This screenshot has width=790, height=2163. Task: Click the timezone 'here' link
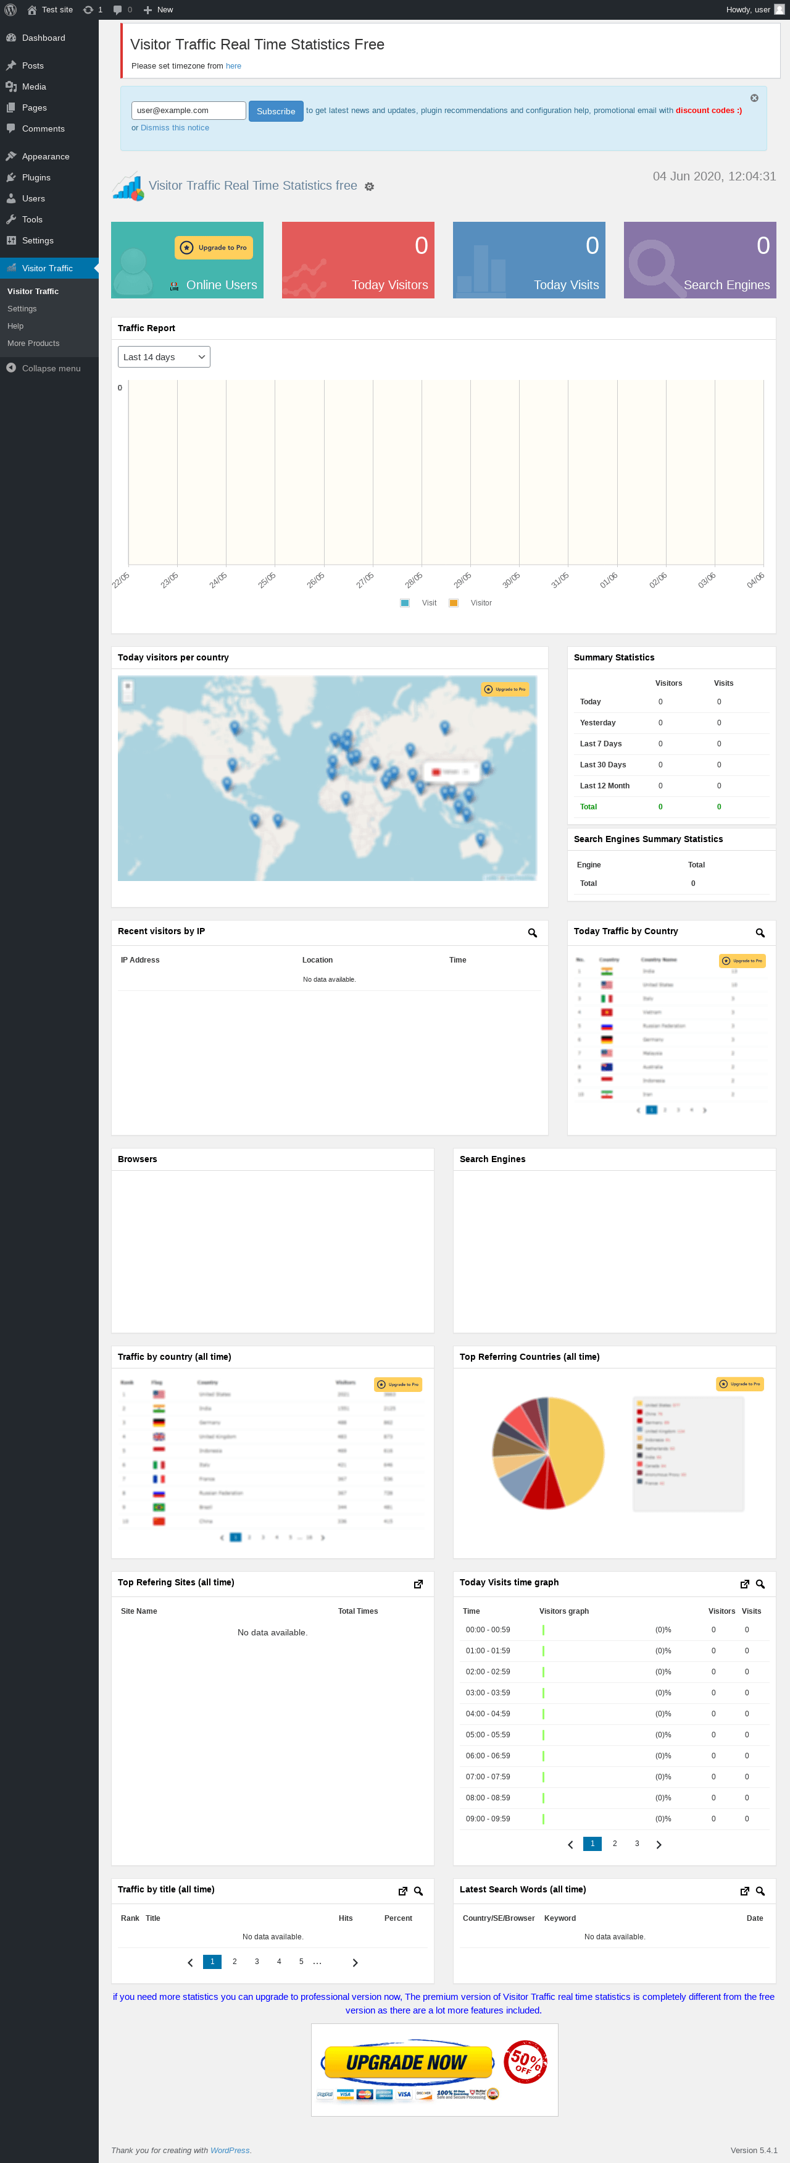(233, 65)
